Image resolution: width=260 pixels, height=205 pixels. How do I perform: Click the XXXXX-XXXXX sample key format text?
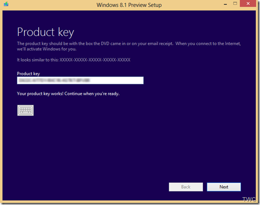coord(95,60)
